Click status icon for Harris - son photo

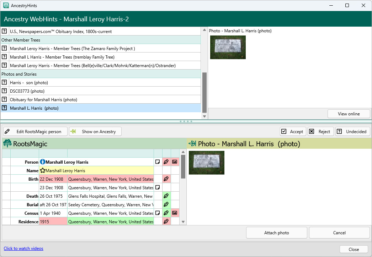pyautogui.click(x=4, y=82)
